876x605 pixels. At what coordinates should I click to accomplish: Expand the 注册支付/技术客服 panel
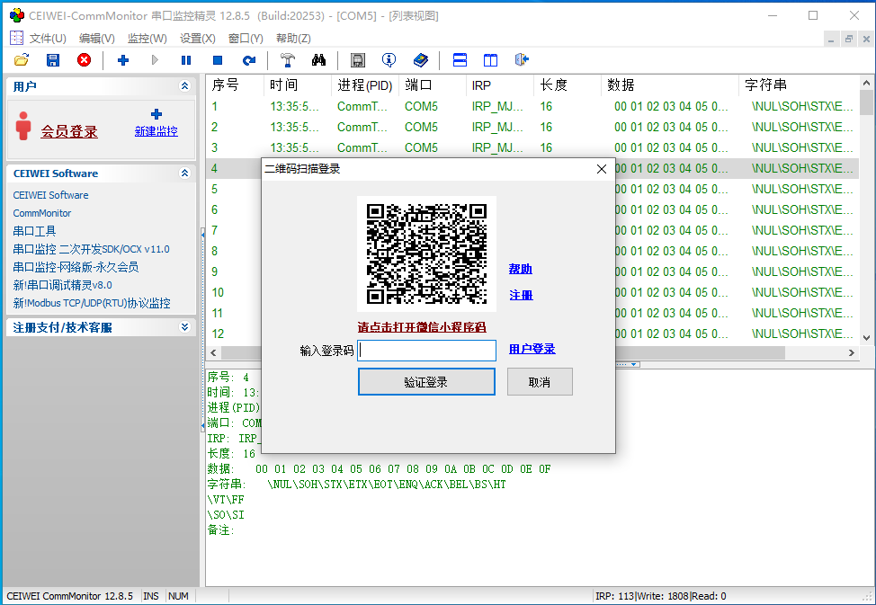184,328
